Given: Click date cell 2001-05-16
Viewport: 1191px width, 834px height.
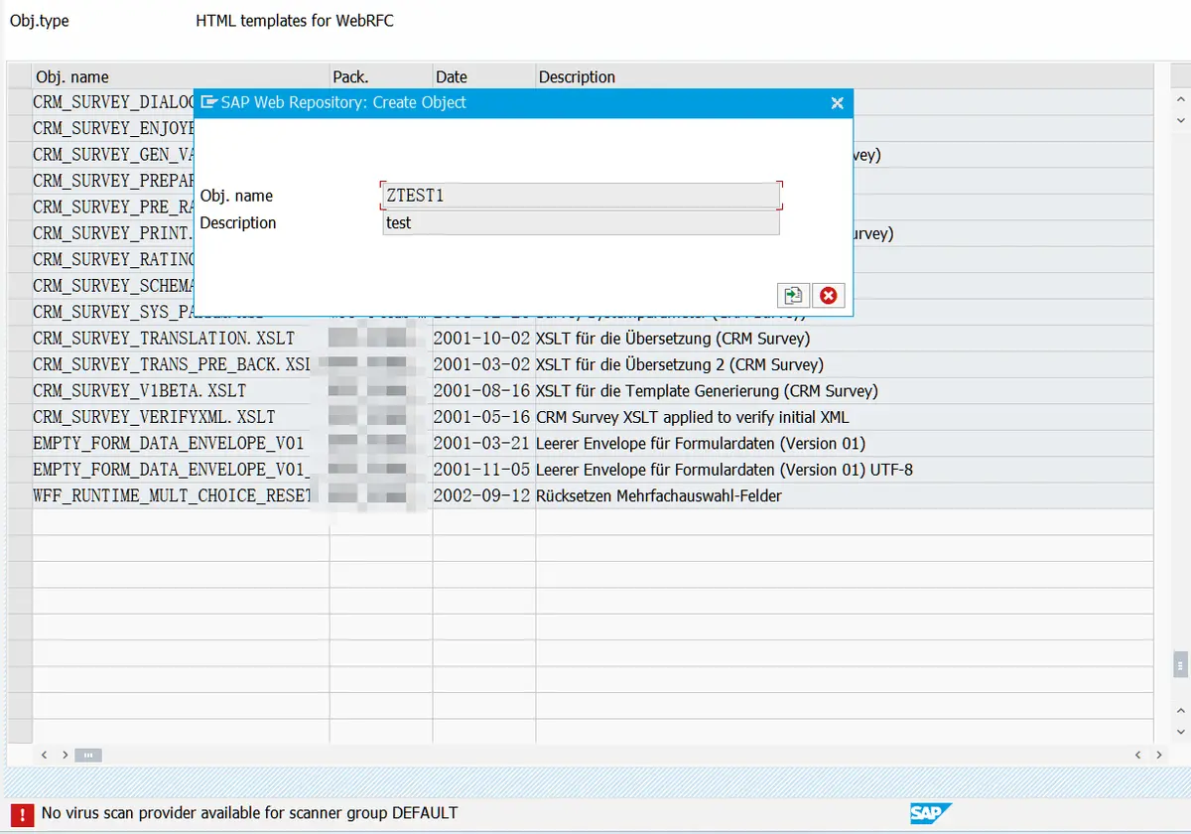Looking at the screenshot, I should [482, 417].
